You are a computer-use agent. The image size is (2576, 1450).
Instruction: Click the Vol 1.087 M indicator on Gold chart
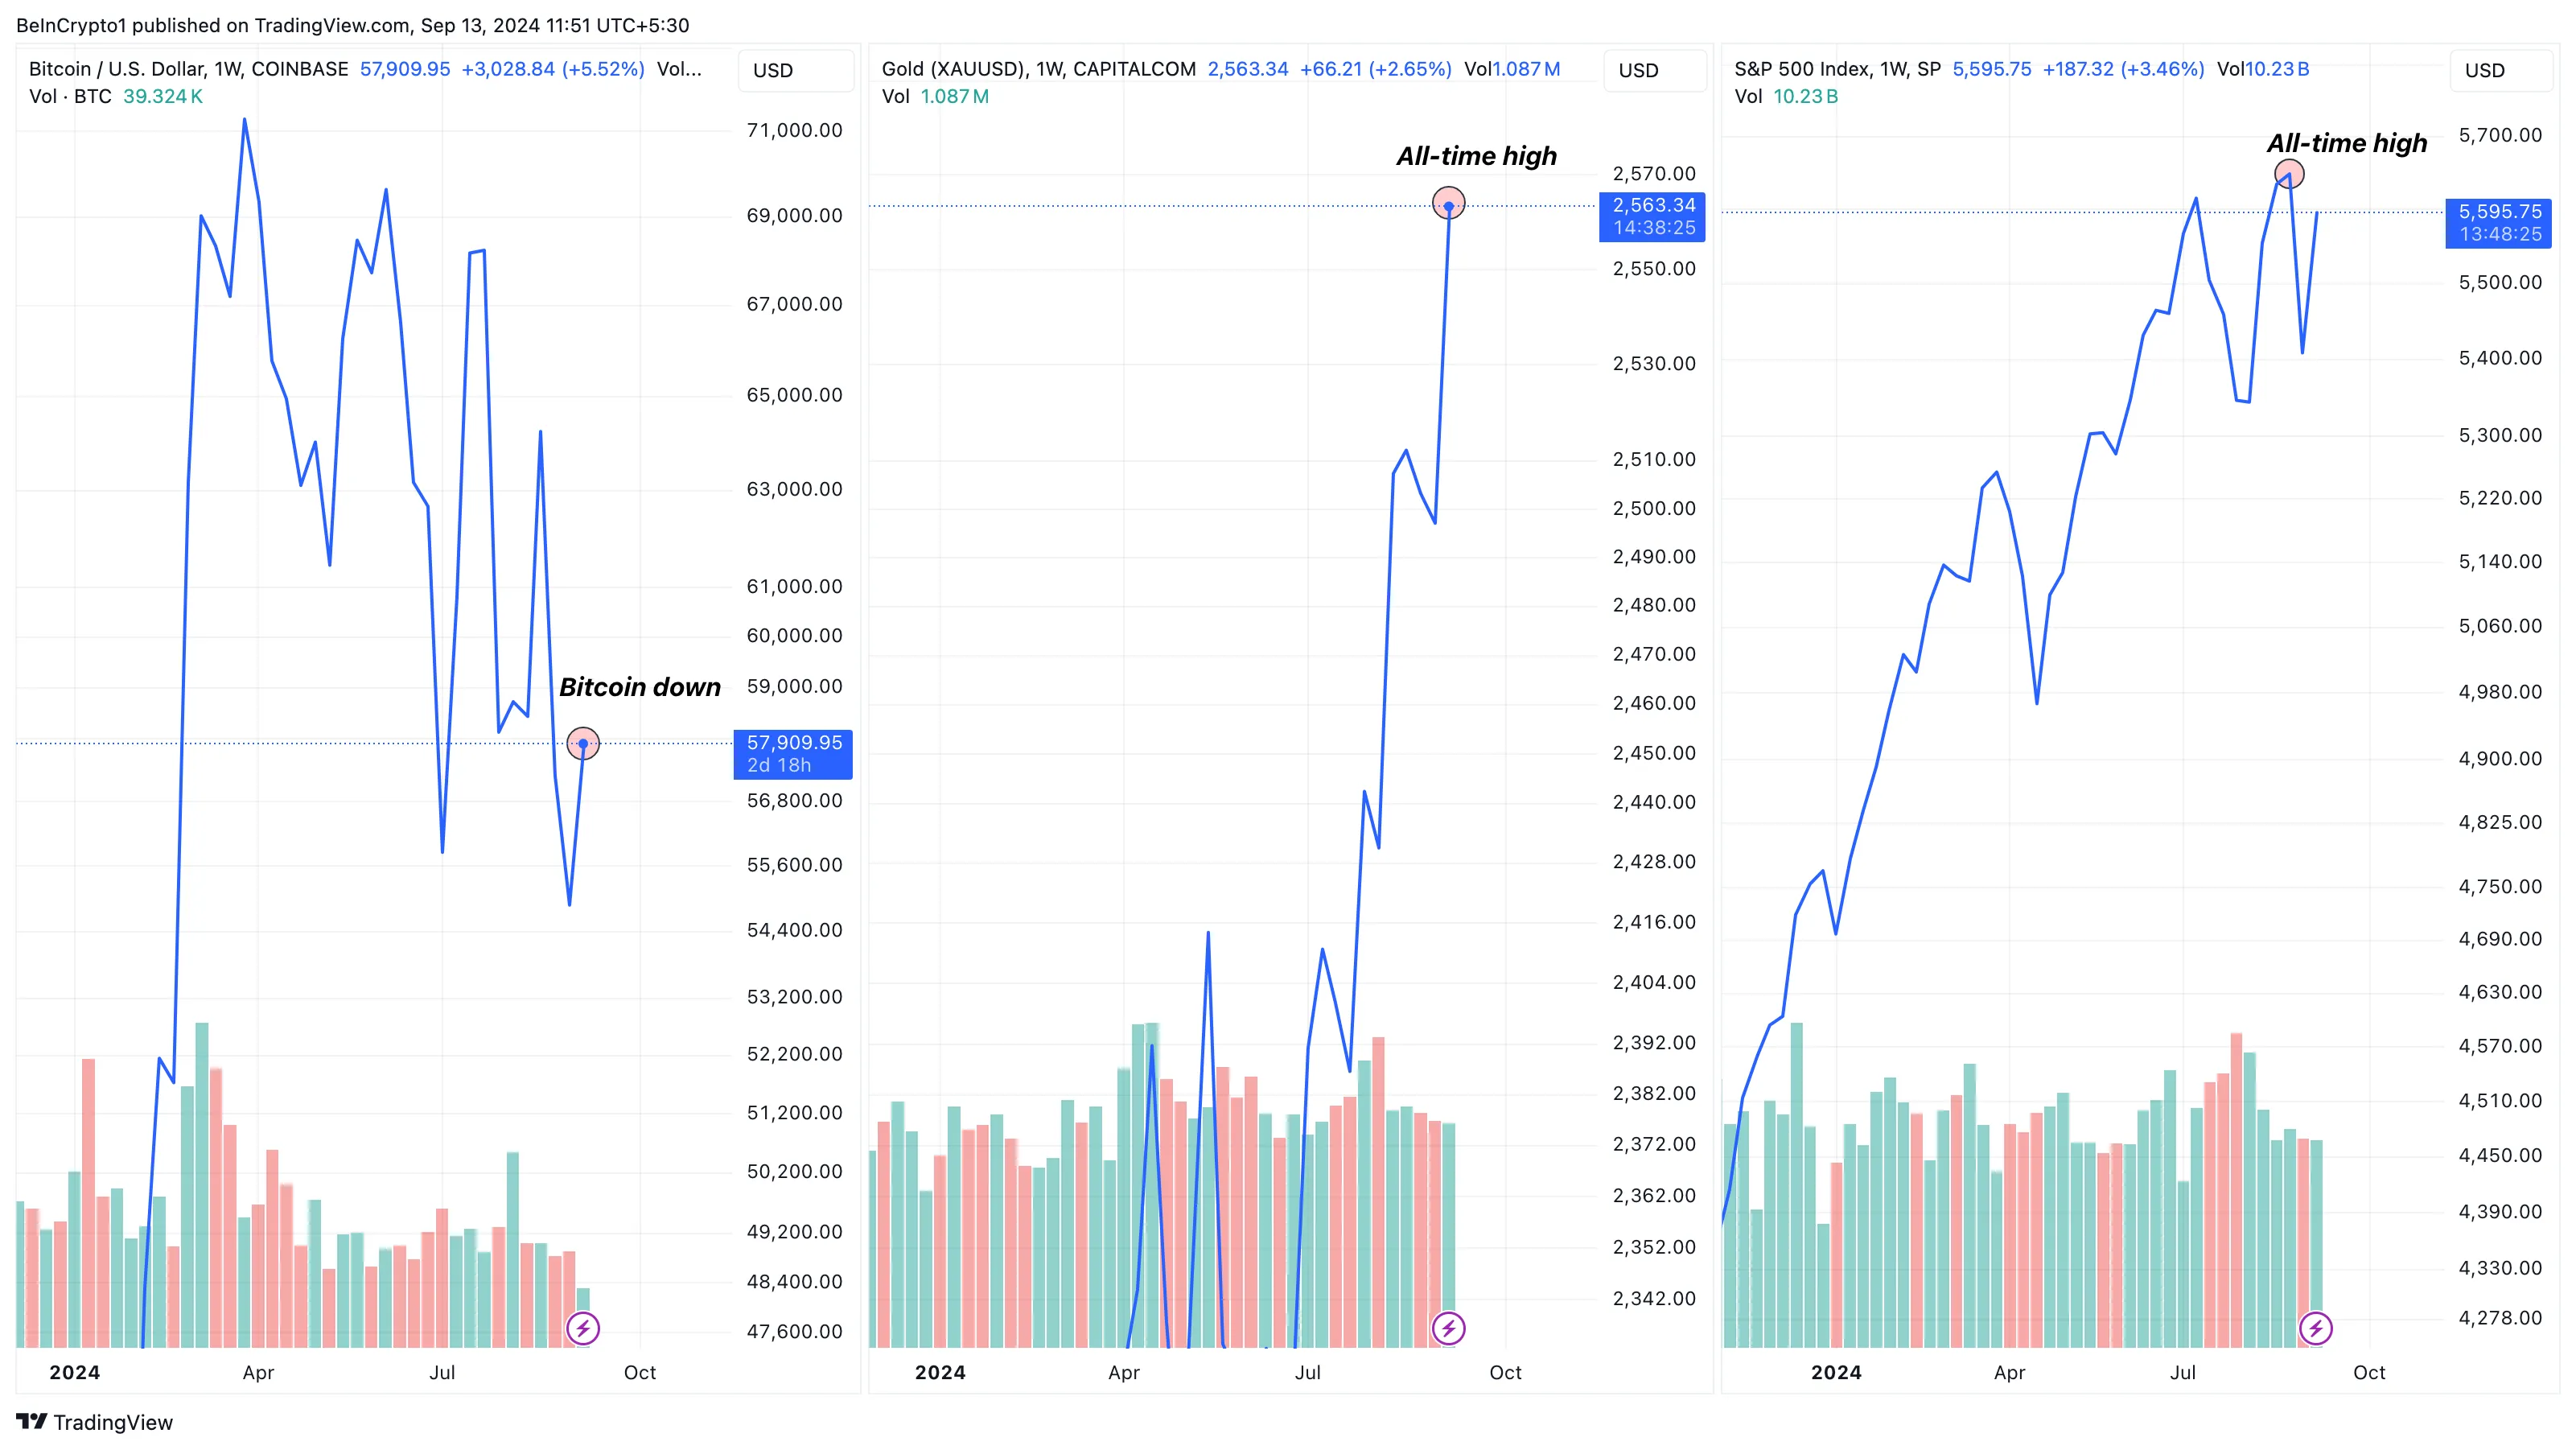935,97
